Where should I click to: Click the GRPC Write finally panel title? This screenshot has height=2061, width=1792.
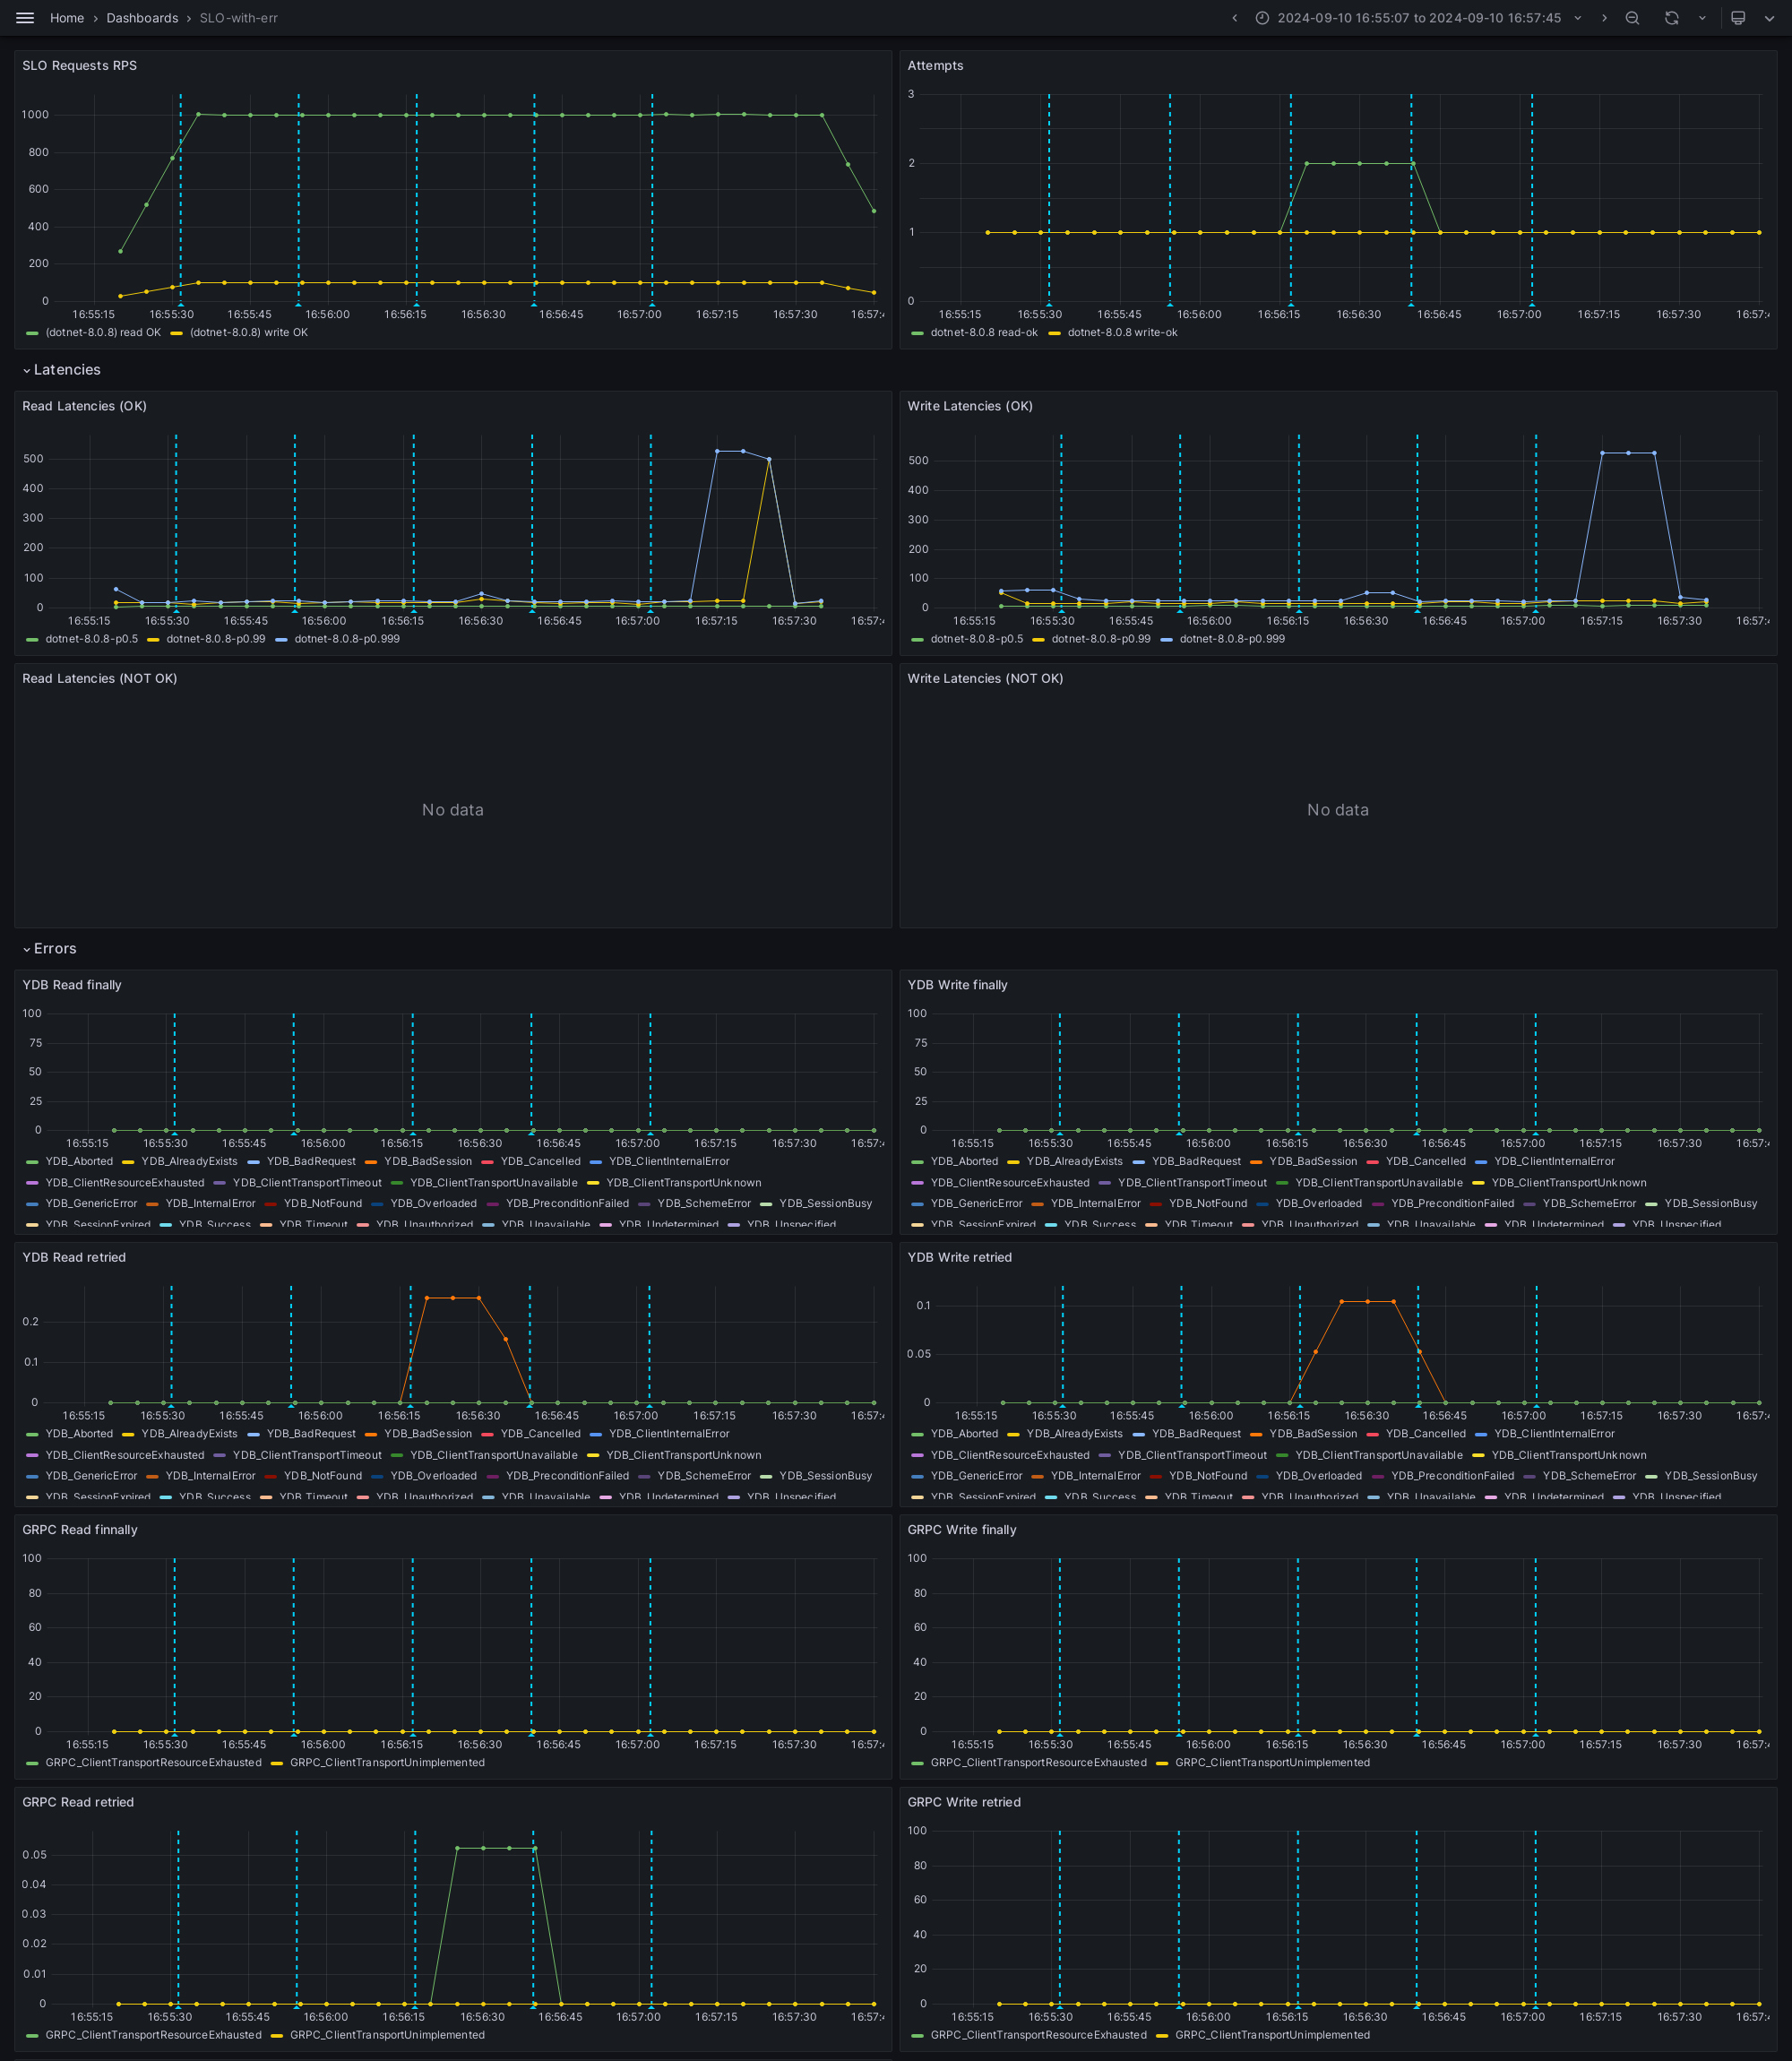[962, 1531]
